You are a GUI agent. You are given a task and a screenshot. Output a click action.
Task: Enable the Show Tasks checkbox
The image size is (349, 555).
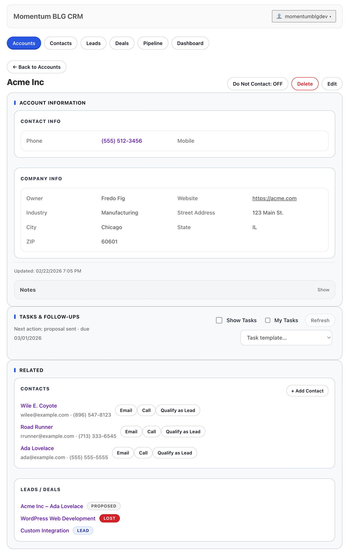click(219, 320)
